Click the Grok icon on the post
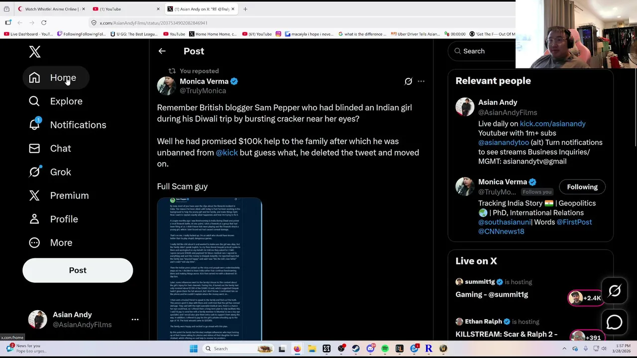 408,81
